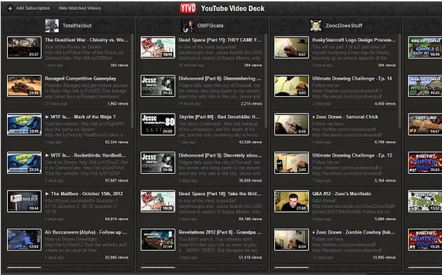Open Zooc Draws - Zombie Cowboy title

pos(354,232)
